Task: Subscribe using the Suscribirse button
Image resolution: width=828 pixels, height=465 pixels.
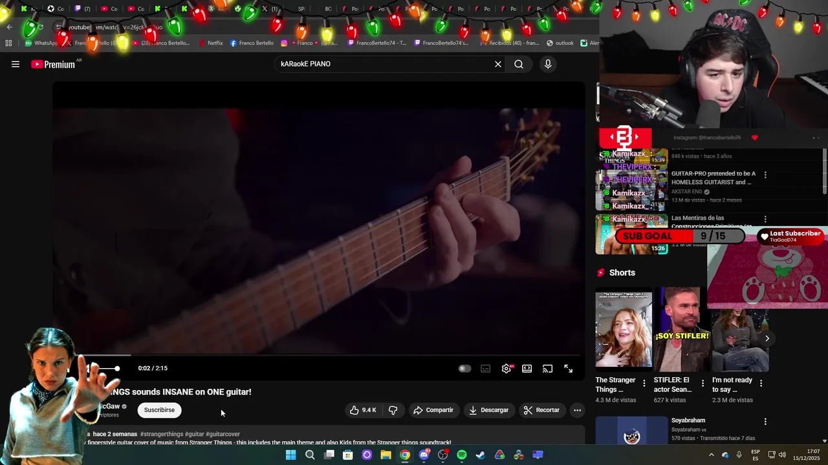Action: [159, 410]
